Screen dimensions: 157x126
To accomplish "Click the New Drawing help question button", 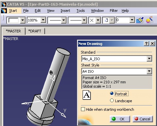I will [146, 44].
